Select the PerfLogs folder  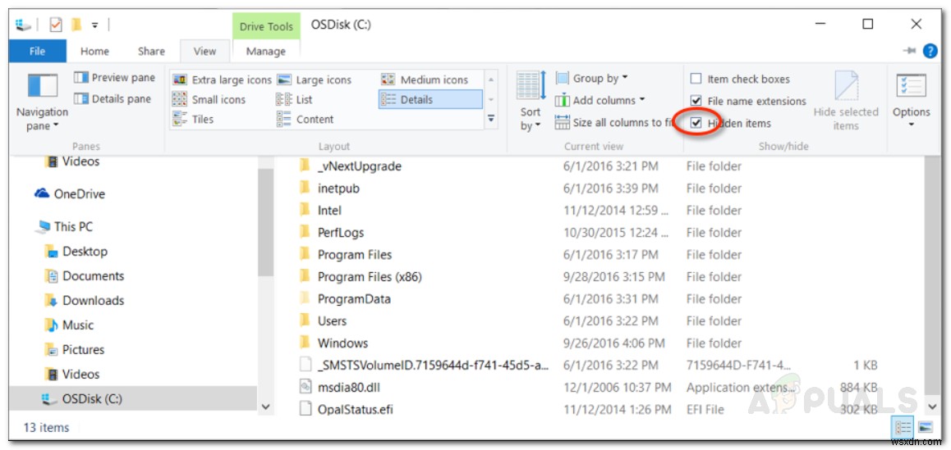point(340,233)
